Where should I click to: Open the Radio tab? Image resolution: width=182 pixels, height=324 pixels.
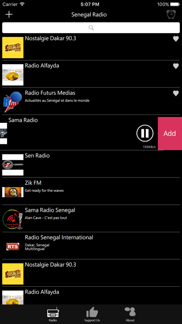pyautogui.click(x=53, y=314)
